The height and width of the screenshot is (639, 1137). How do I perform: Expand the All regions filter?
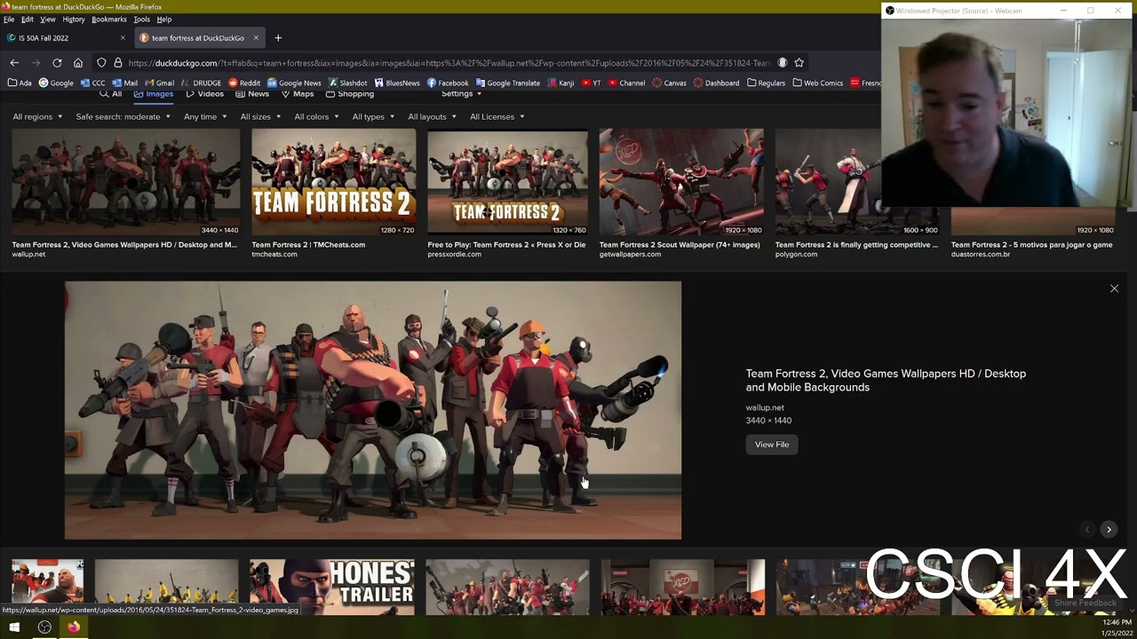click(x=37, y=117)
